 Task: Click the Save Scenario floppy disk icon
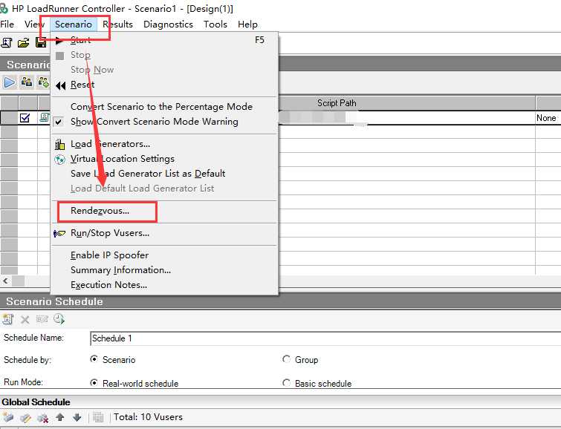(41, 43)
